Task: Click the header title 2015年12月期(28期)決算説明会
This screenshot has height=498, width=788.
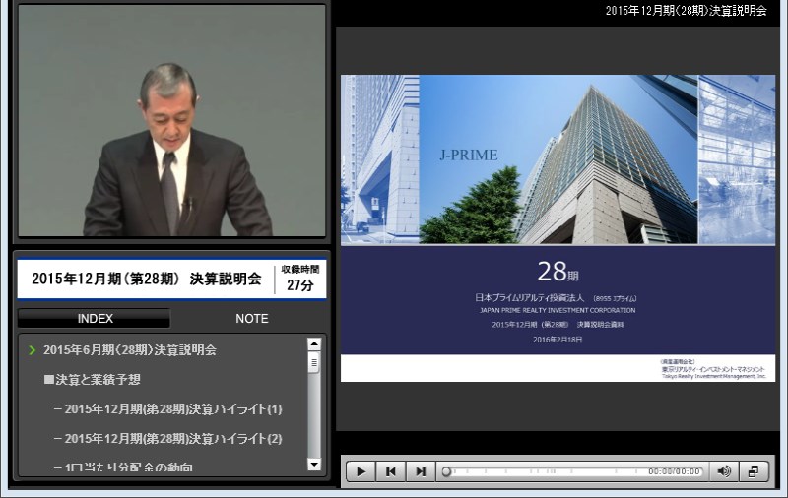Action: pos(686,11)
